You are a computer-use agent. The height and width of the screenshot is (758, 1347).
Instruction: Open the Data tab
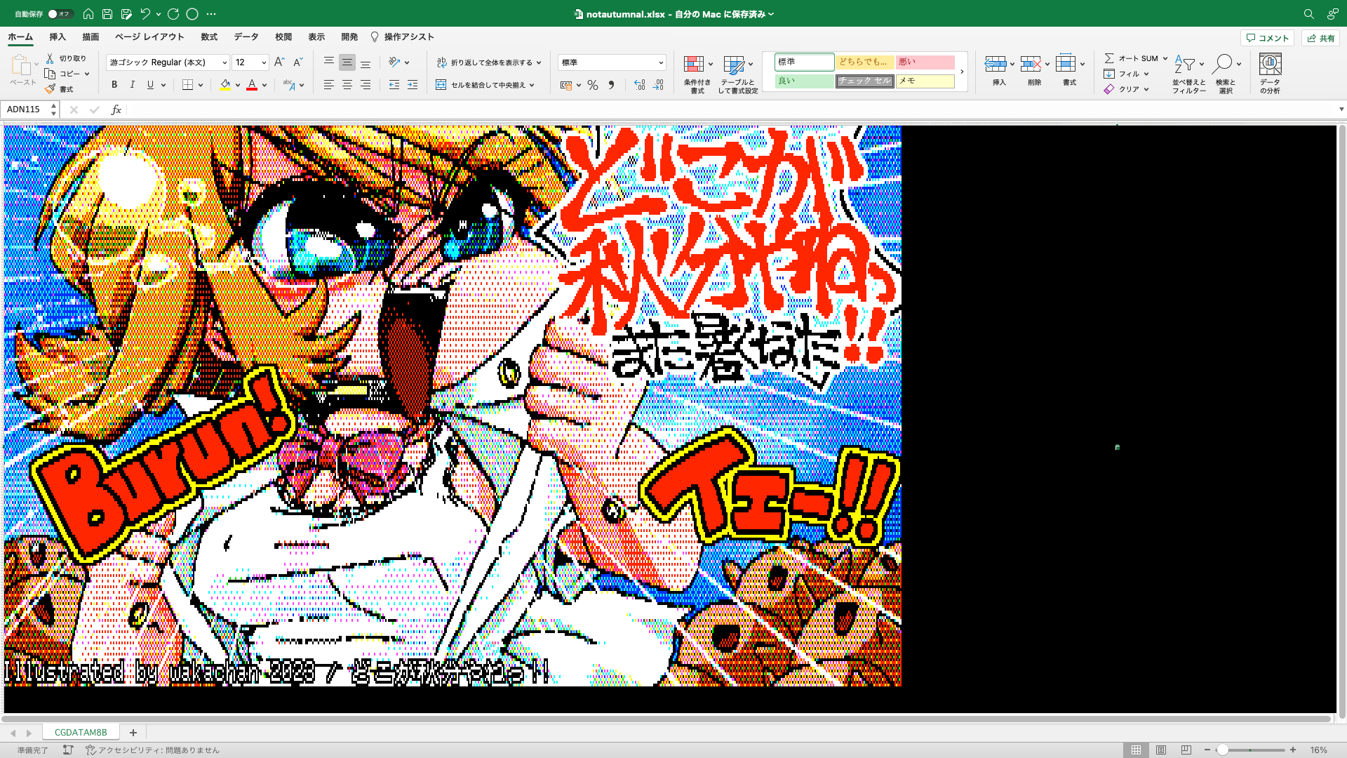(246, 37)
